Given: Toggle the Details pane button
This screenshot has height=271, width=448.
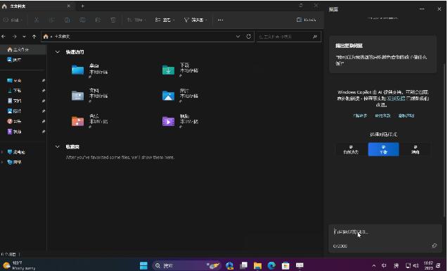Looking at the screenshot, I should (307, 20).
